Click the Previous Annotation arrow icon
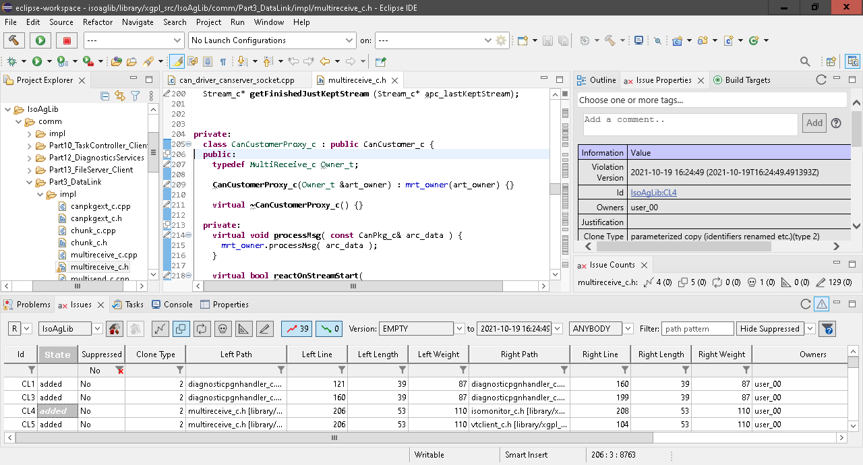Viewport: 863px width, 465px height. pos(267,61)
